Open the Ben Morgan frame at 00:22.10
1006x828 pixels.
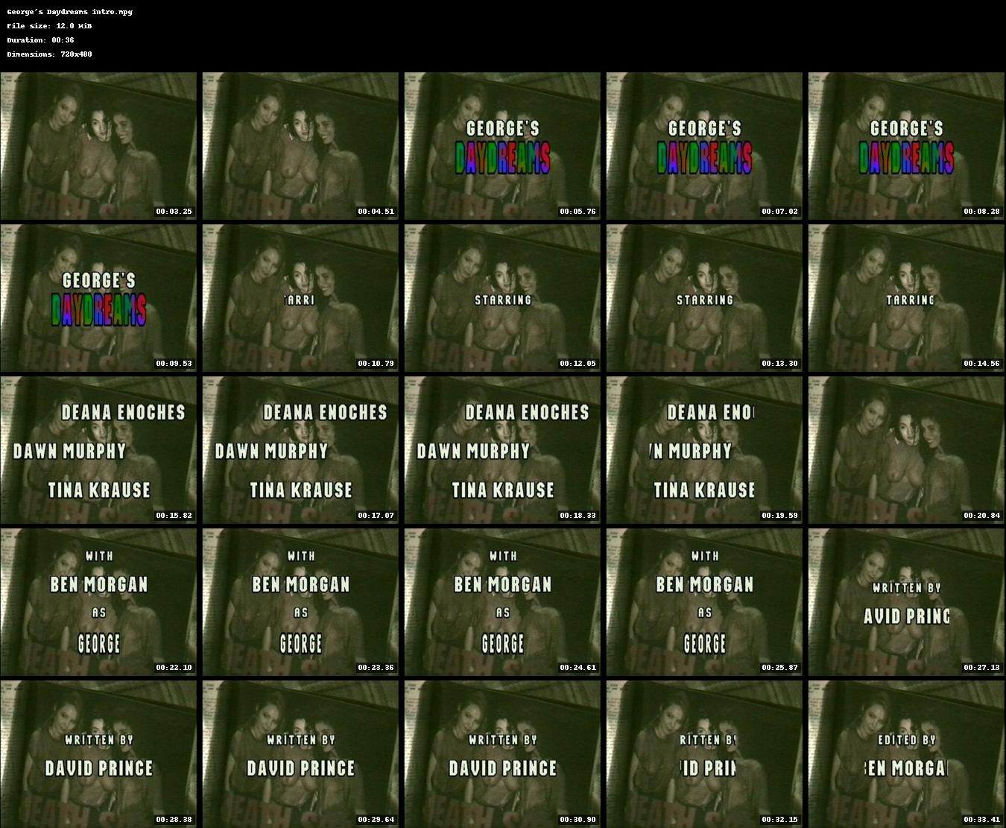tap(98, 602)
